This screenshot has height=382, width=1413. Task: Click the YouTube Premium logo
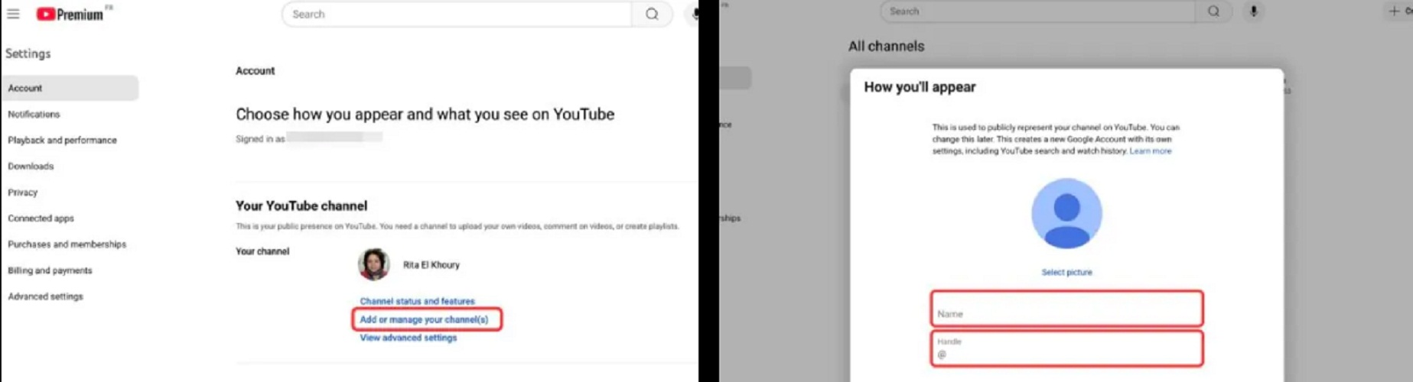tap(70, 14)
